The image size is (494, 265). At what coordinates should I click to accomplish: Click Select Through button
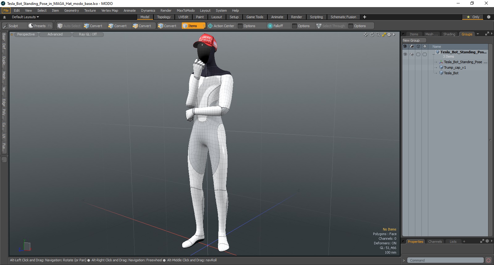click(x=331, y=26)
